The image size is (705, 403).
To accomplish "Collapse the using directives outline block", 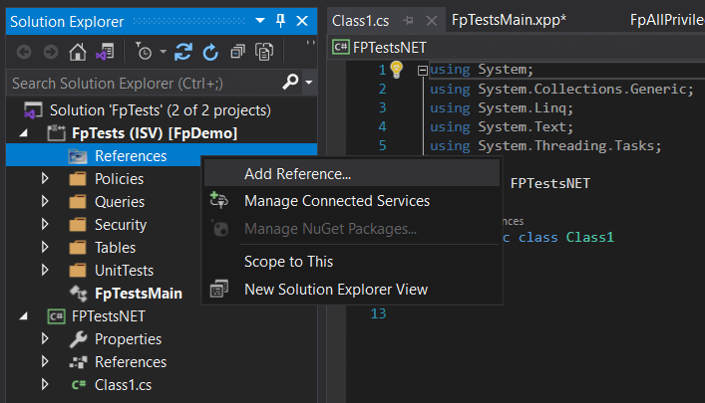I will pyautogui.click(x=422, y=71).
